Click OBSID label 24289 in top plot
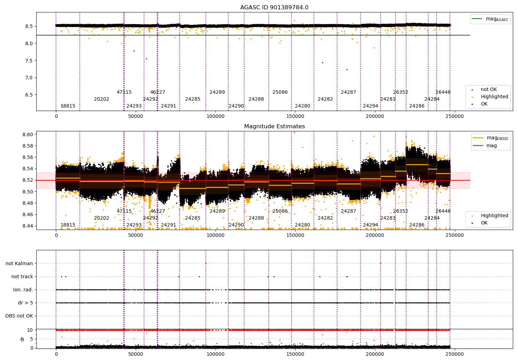The height and width of the screenshot is (362, 518). coord(217,92)
